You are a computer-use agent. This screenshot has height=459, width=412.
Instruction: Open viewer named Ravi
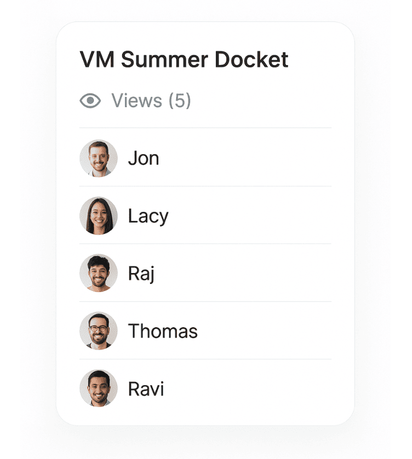coord(146,389)
